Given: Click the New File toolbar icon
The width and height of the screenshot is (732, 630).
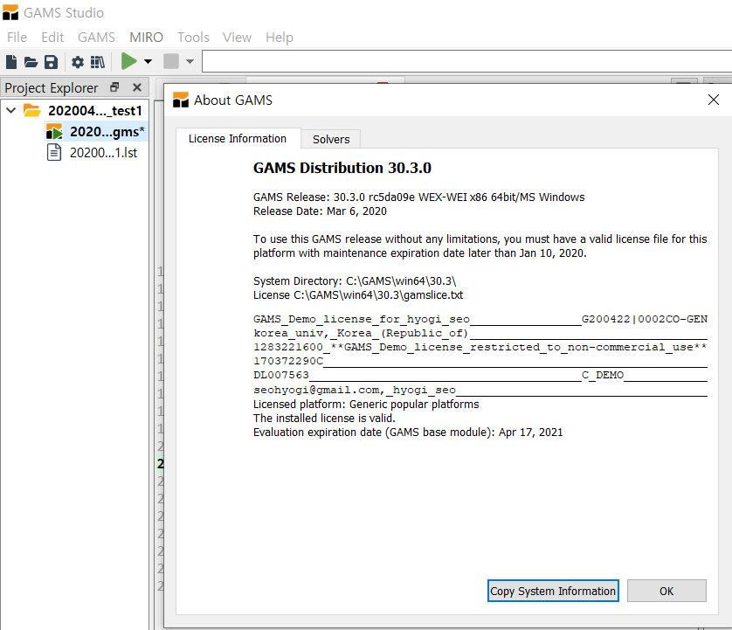Looking at the screenshot, I should [x=11, y=62].
